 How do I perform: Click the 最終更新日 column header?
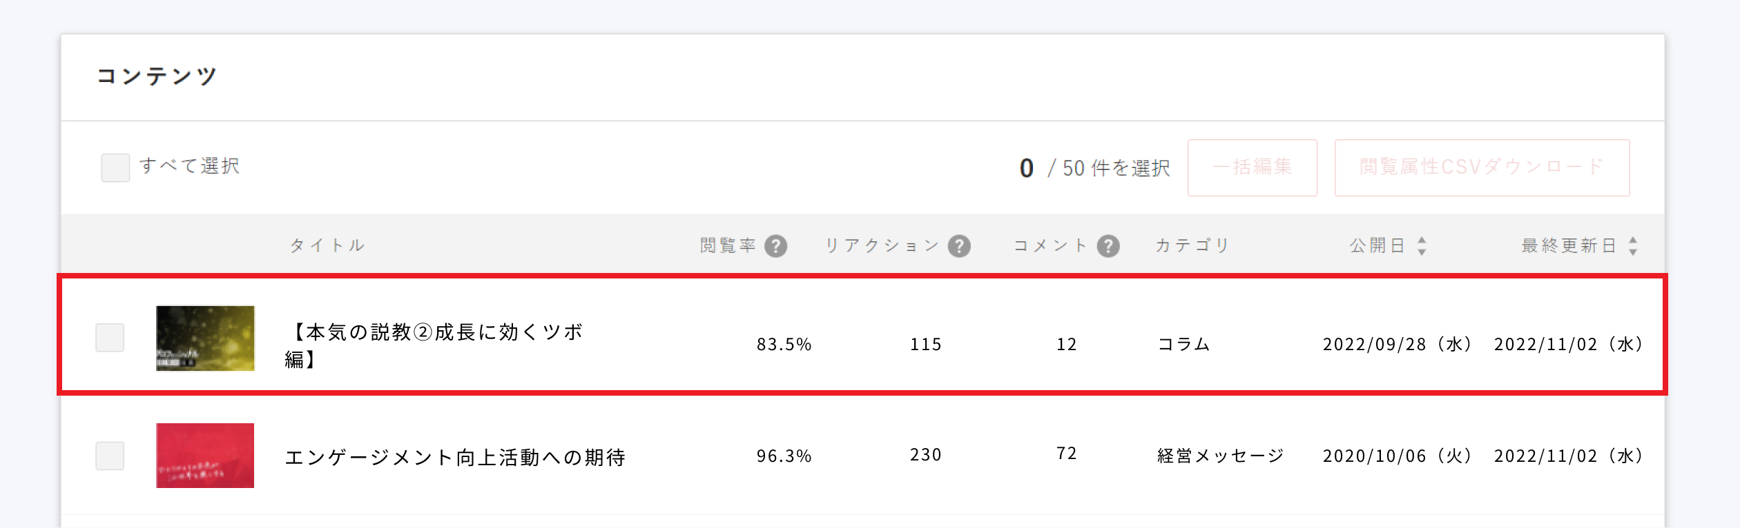1569,246
